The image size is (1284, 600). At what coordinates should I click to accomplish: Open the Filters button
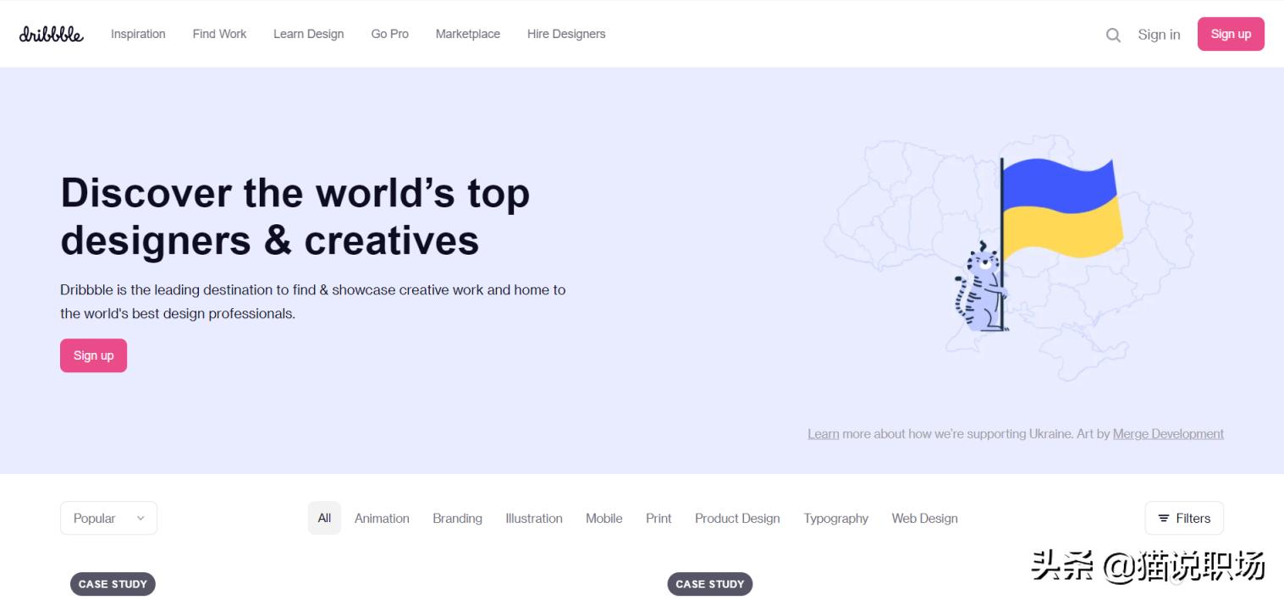(1184, 518)
